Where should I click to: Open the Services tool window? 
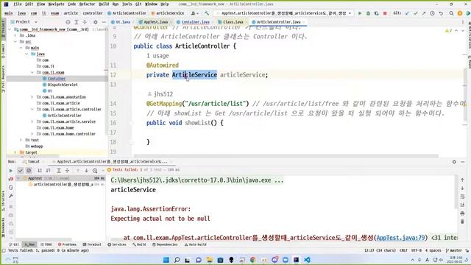click(x=117, y=244)
